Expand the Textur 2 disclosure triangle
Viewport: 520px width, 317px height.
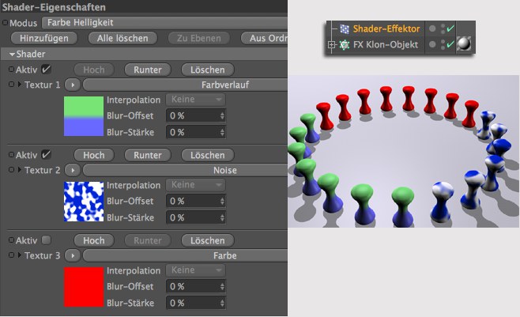[x=20, y=170]
